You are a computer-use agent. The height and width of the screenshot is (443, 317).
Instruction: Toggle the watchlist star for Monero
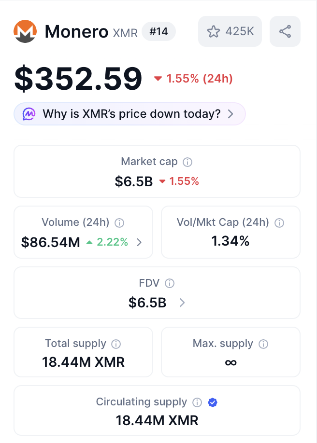[x=214, y=31]
